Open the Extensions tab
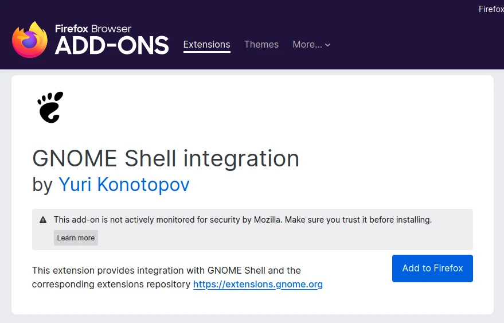504x323 pixels. tap(206, 45)
